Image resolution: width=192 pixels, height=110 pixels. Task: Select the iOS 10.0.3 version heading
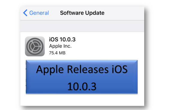tap(62, 39)
